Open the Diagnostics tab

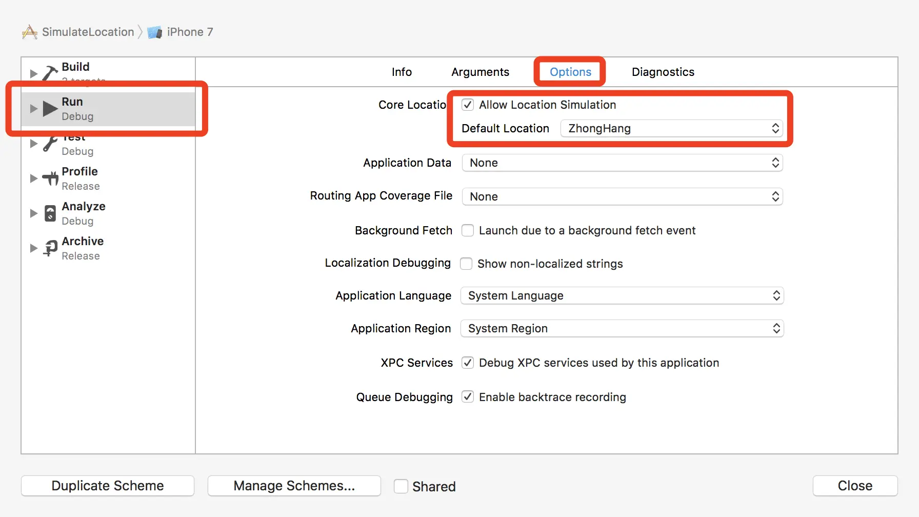click(x=663, y=72)
